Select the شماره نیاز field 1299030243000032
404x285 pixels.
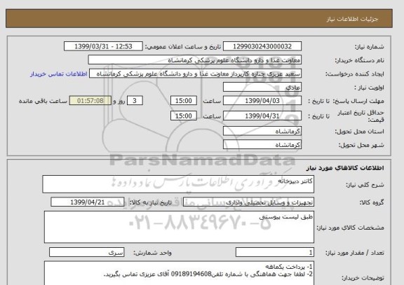coord(262,46)
